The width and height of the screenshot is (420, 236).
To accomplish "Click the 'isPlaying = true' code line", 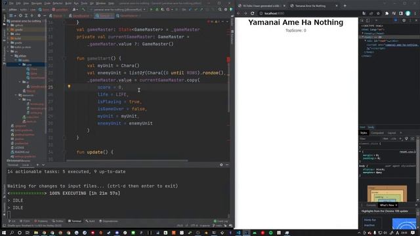I will pos(119,102).
